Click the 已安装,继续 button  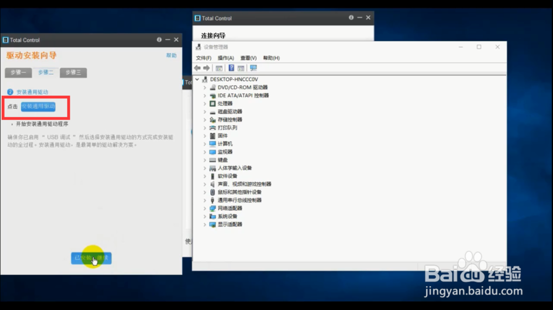click(91, 258)
